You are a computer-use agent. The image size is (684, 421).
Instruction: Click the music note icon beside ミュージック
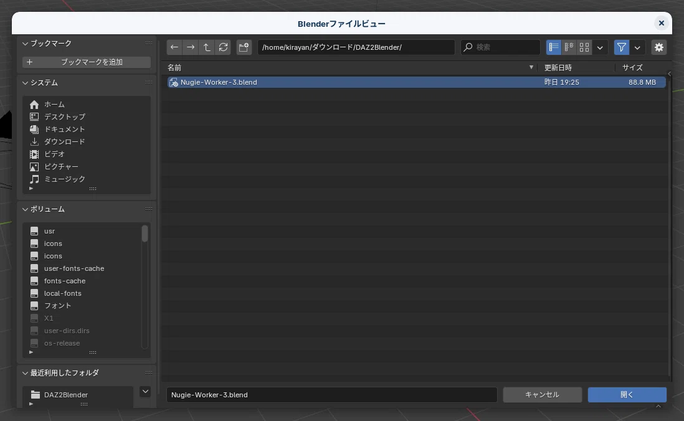(x=34, y=179)
